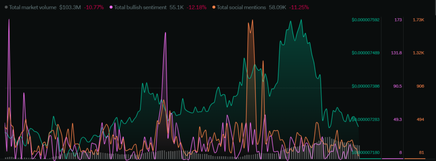Click the pink 8 sentiment axis label

tap(400, 153)
